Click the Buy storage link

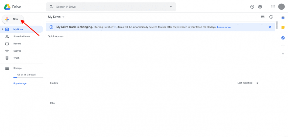20,83
